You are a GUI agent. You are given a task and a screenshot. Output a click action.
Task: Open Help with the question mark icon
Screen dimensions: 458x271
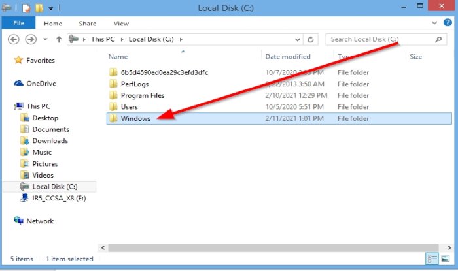(448, 22)
